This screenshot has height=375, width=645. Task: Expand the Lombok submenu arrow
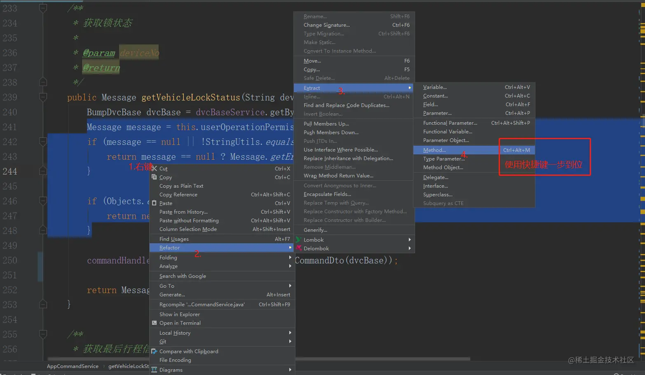[410, 240]
